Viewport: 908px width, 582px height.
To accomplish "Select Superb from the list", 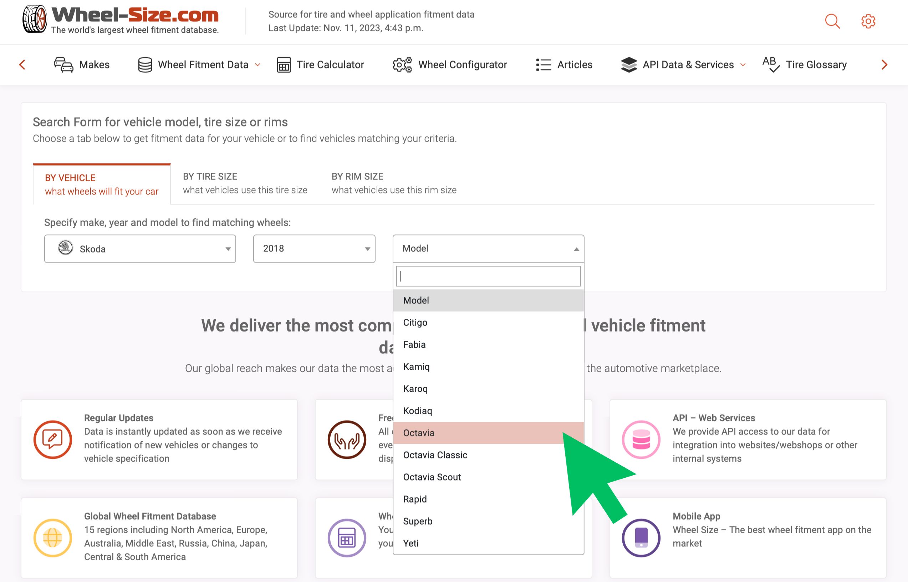I will click(x=488, y=521).
